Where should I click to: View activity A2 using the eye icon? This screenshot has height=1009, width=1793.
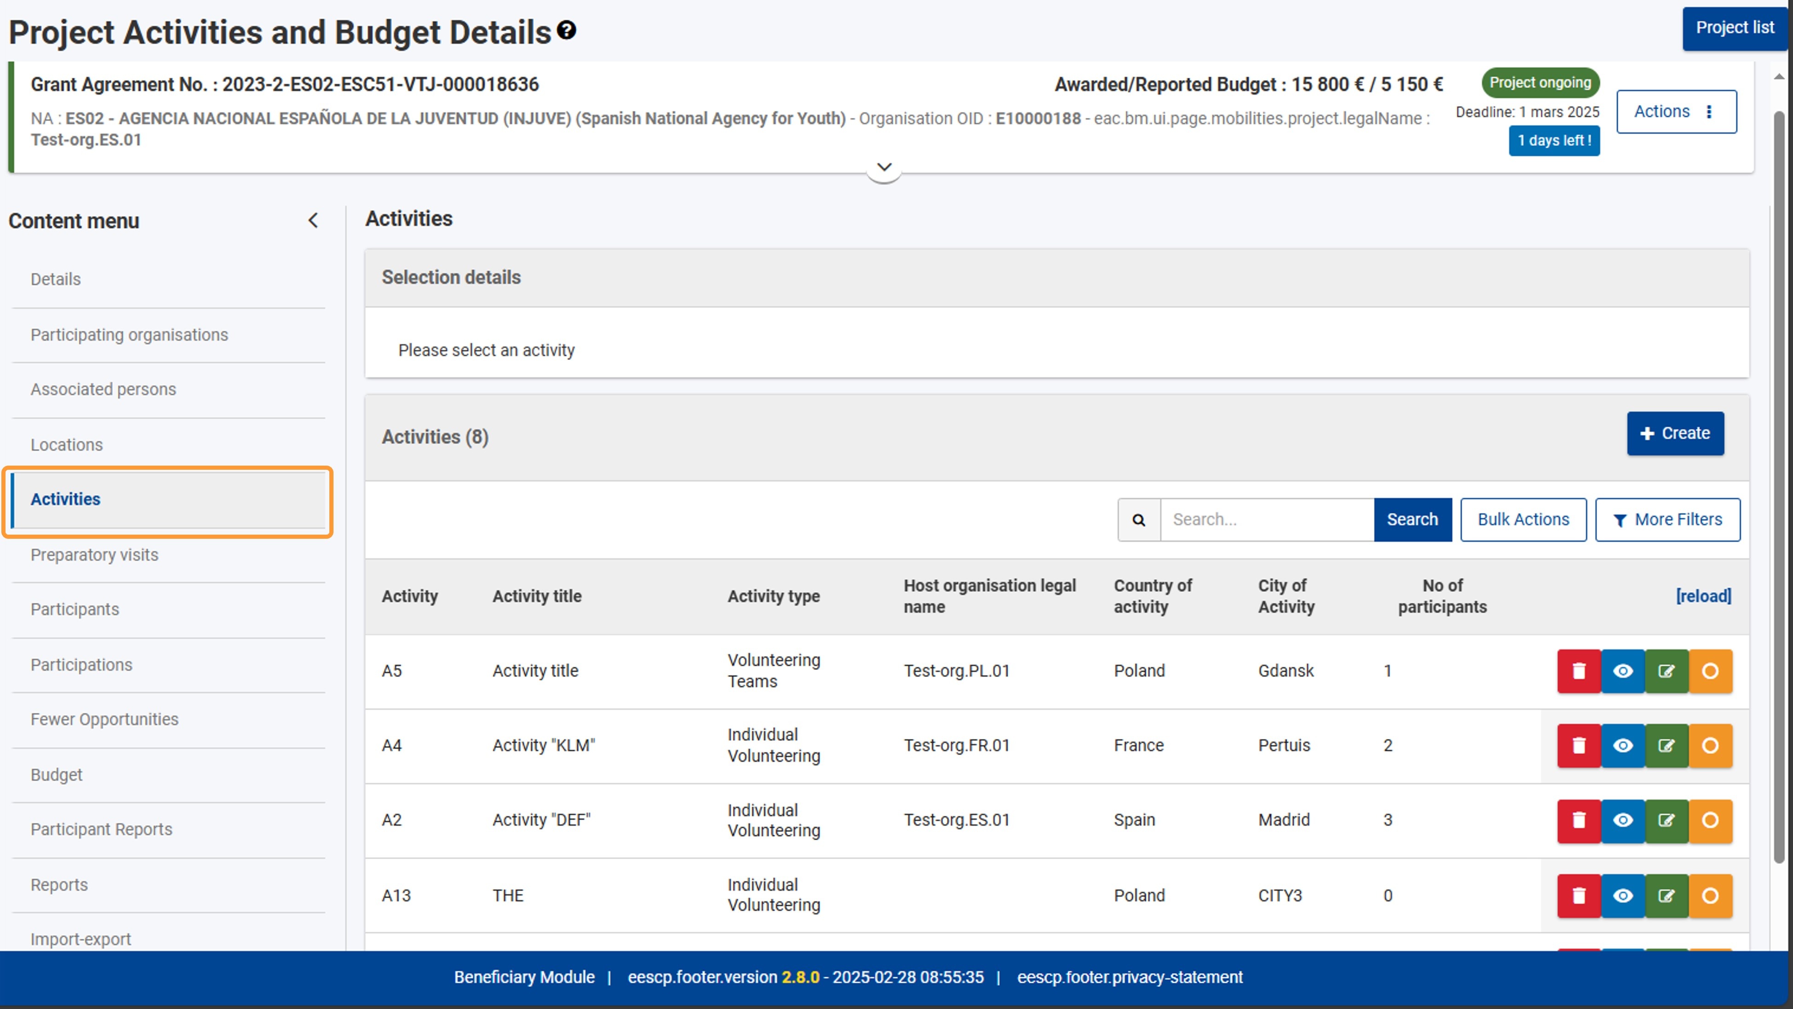[1622, 820]
